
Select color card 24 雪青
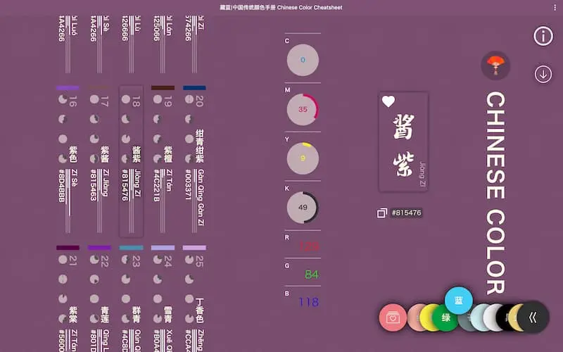click(x=163, y=298)
